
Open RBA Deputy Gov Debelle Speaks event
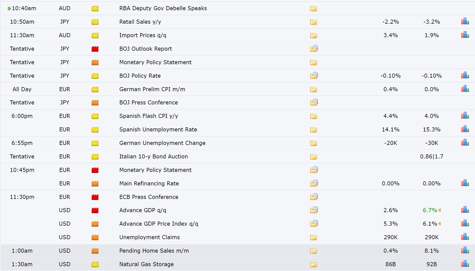[163, 8]
